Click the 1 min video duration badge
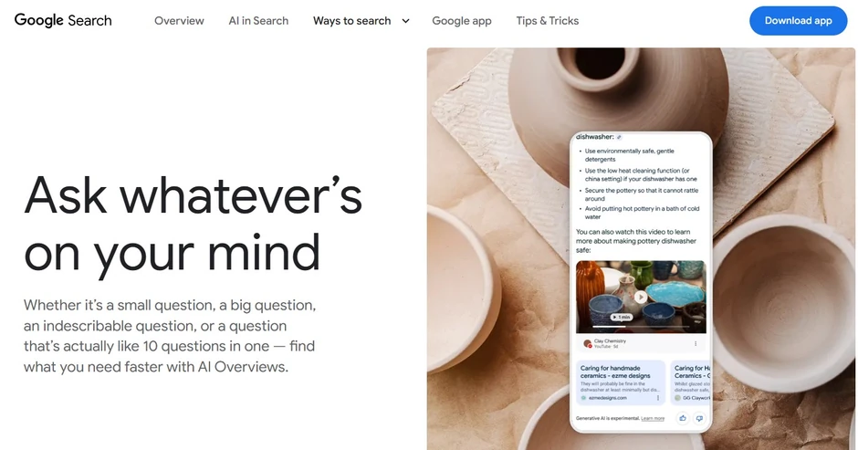This screenshot has height=450, width=858. (x=622, y=317)
